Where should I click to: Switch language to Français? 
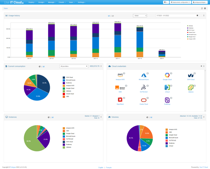coord(109,167)
